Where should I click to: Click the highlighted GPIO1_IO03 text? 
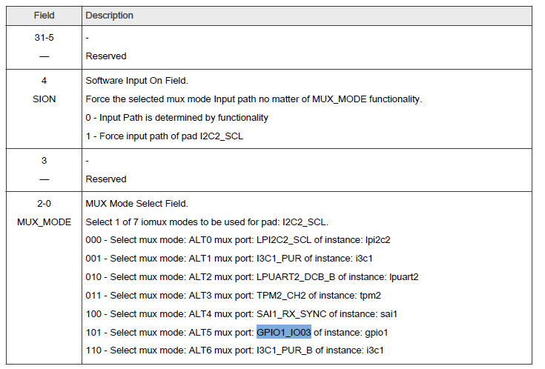tap(284, 332)
